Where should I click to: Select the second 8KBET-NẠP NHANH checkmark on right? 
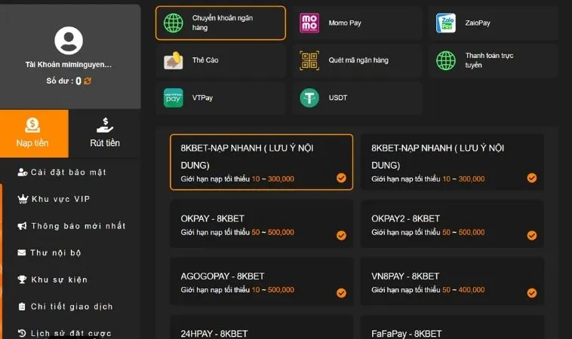532,178
